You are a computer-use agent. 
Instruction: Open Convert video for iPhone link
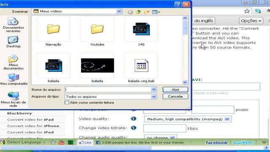[33, 126]
